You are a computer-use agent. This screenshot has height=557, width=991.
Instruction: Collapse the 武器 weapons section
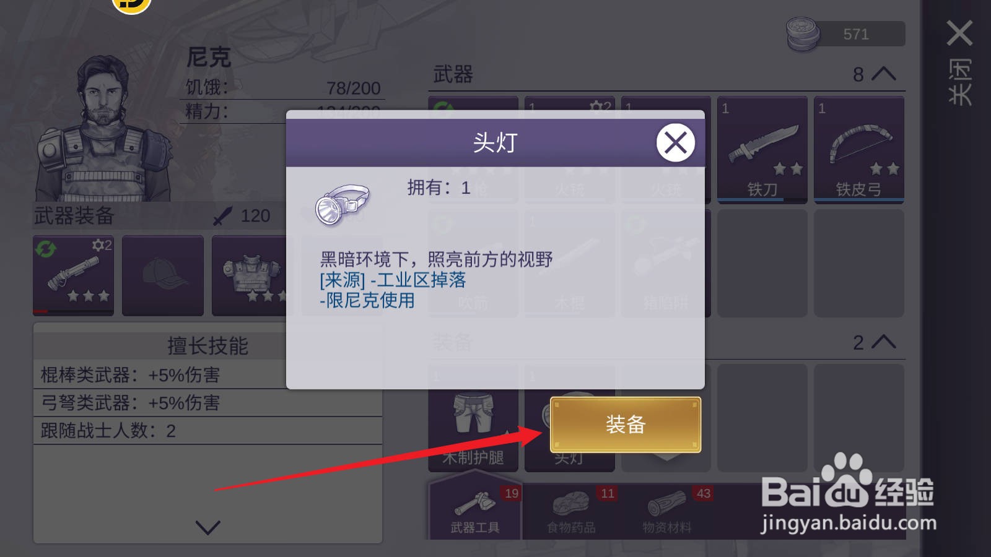coord(883,74)
